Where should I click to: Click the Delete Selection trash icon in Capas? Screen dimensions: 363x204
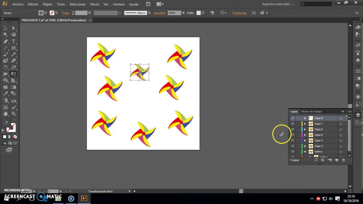(x=343, y=160)
